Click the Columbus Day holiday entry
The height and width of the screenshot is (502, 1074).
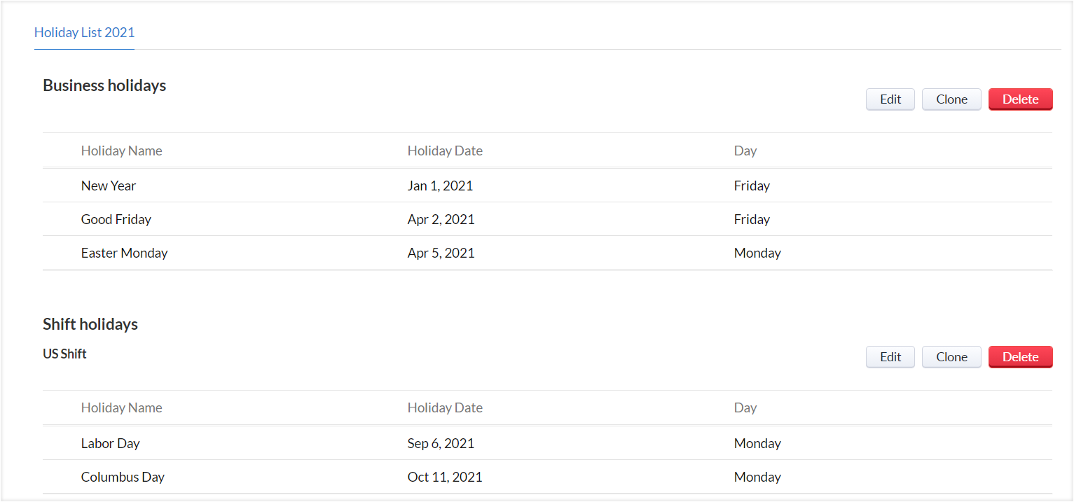pos(123,477)
